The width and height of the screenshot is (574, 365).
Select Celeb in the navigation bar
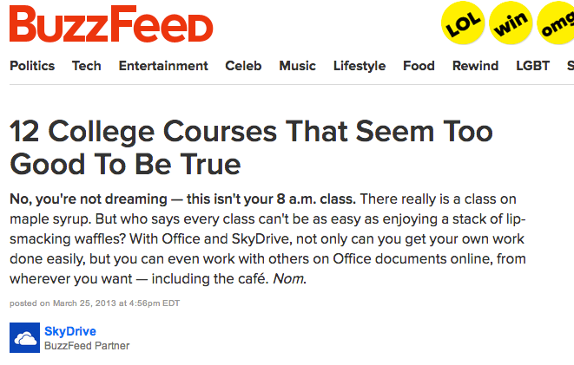[243, 66]
